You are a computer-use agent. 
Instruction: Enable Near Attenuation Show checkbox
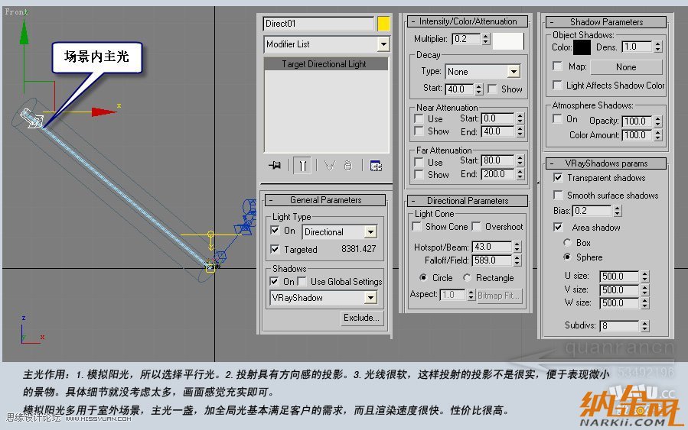point(419,131)
